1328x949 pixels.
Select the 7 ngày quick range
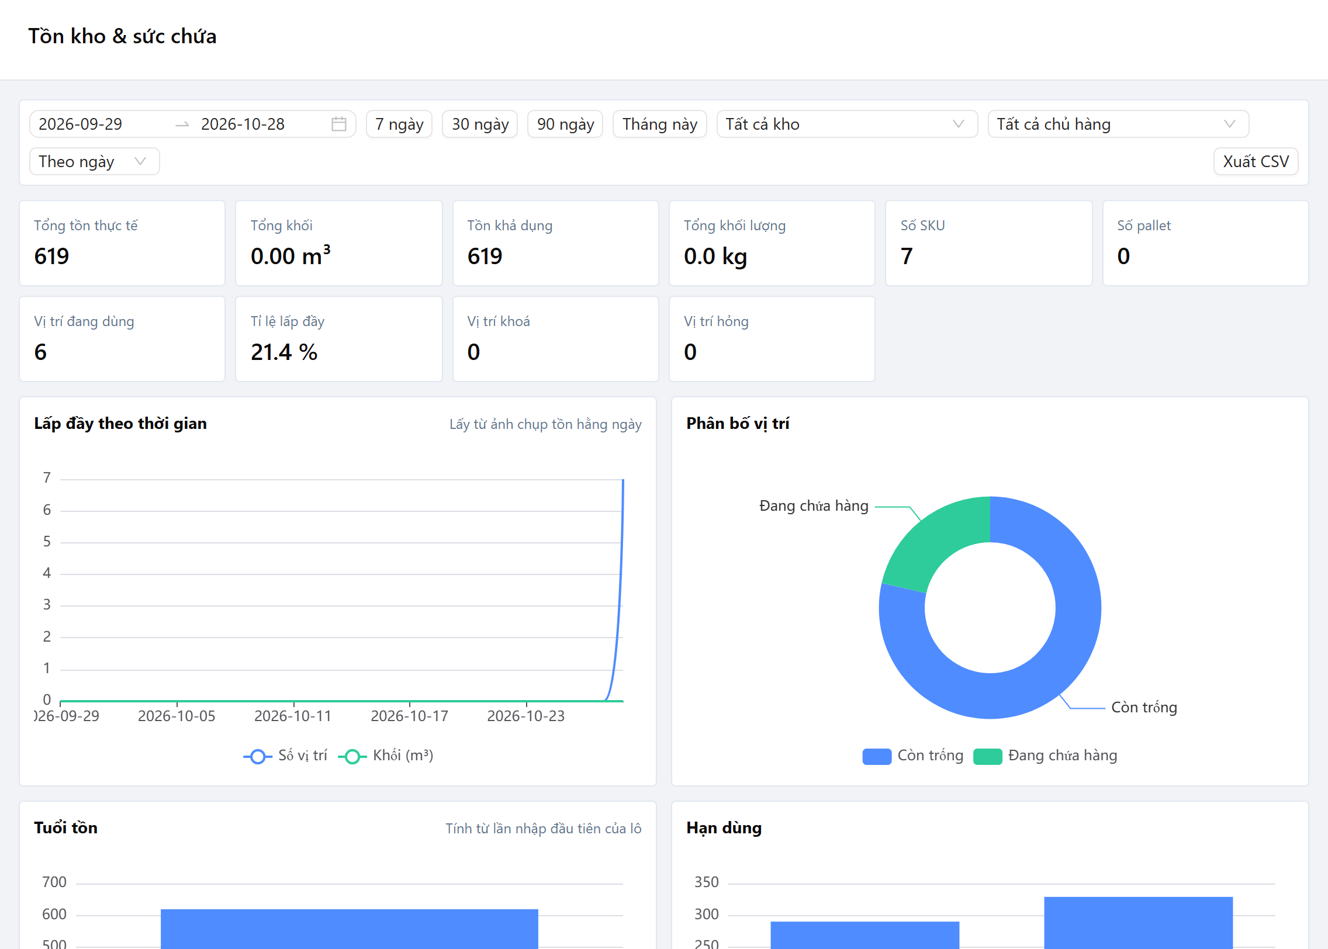click(x=399, y=124)
